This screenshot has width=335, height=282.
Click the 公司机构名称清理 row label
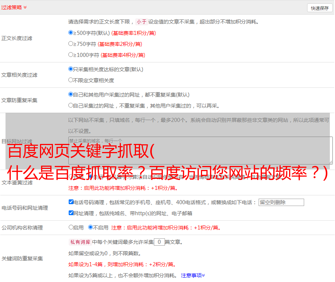pos(22,228)
